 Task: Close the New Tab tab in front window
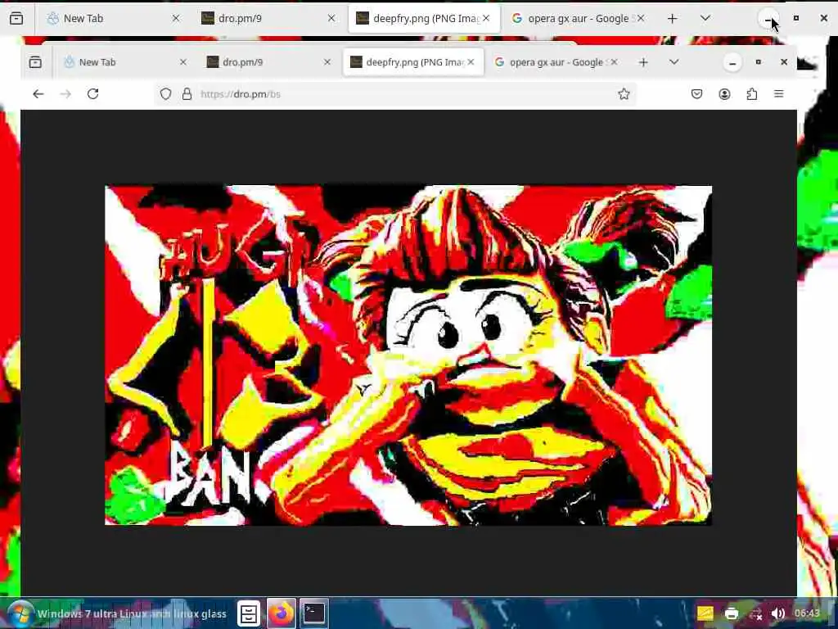(182, 62)
